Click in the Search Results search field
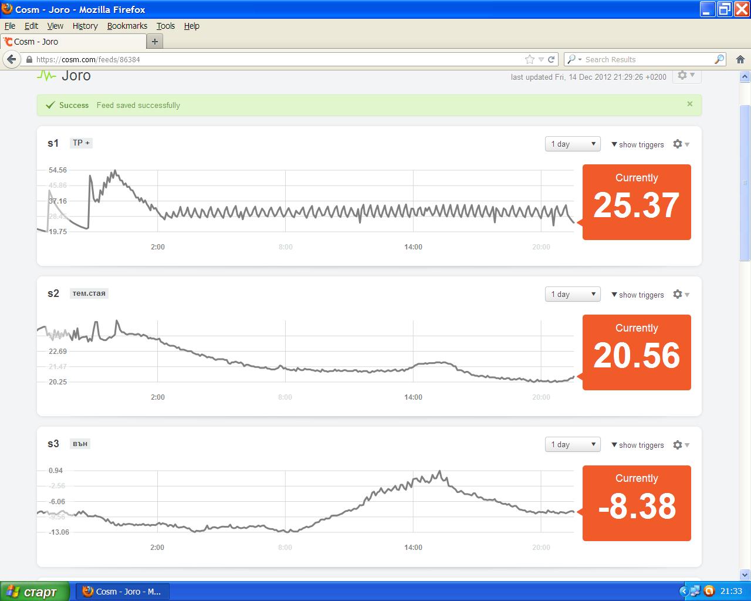 (x=648, y=59)
